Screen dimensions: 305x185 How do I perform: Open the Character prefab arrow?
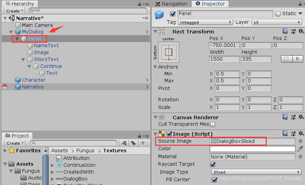click(x=147, y=80)
